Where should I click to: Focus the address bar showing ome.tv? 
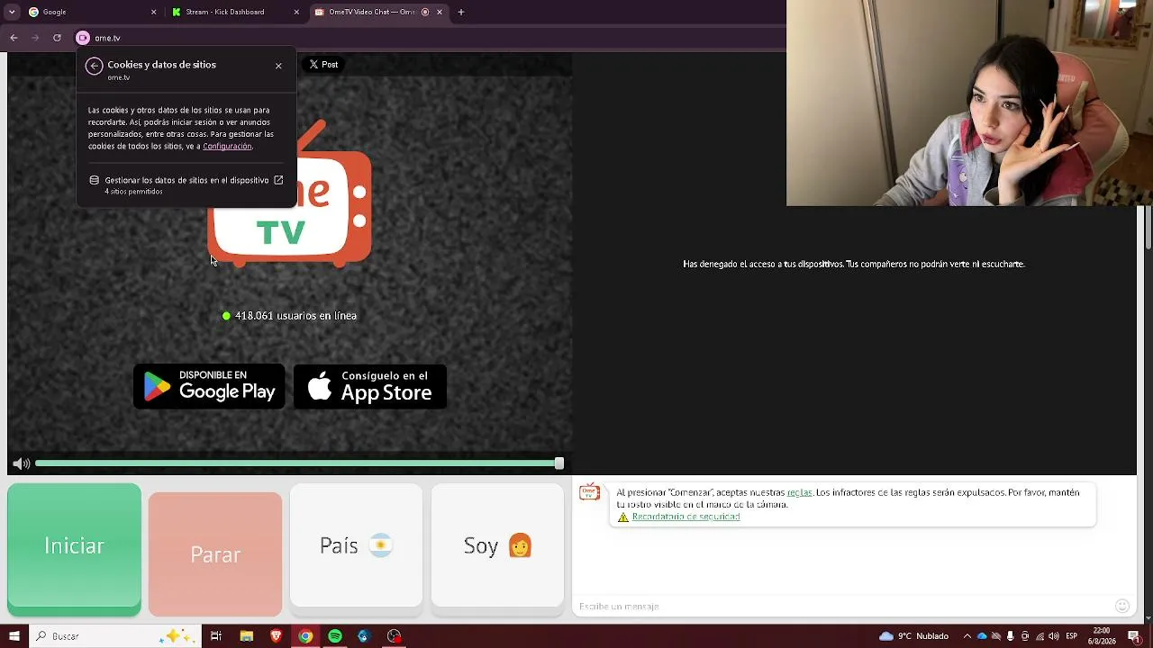pos(432,38)
